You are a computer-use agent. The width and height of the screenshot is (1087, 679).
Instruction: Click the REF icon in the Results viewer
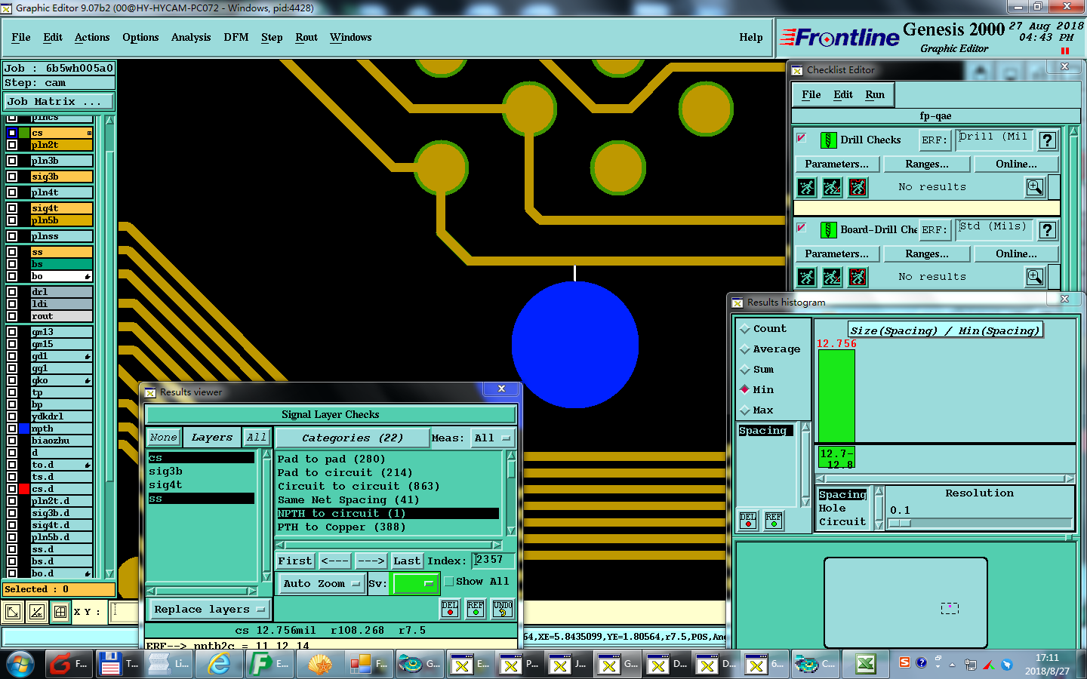coord(476,608)
